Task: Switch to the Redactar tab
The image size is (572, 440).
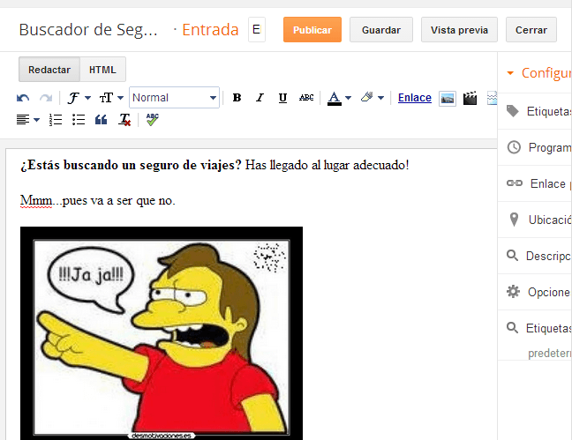Action: coord(49,70)
